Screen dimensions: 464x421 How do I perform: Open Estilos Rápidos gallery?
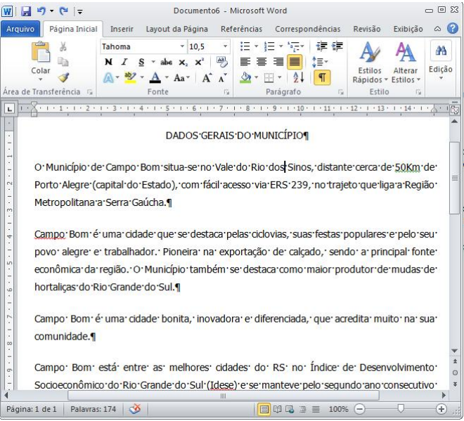point(370,62)
